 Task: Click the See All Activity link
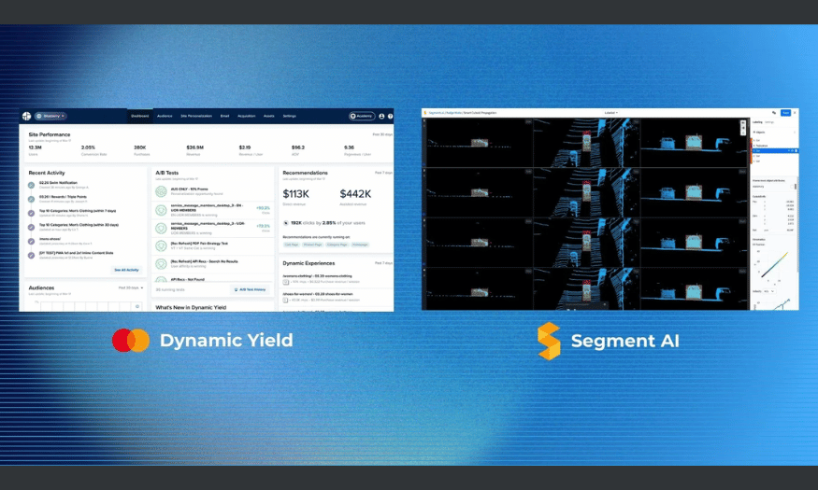point(127,270)
